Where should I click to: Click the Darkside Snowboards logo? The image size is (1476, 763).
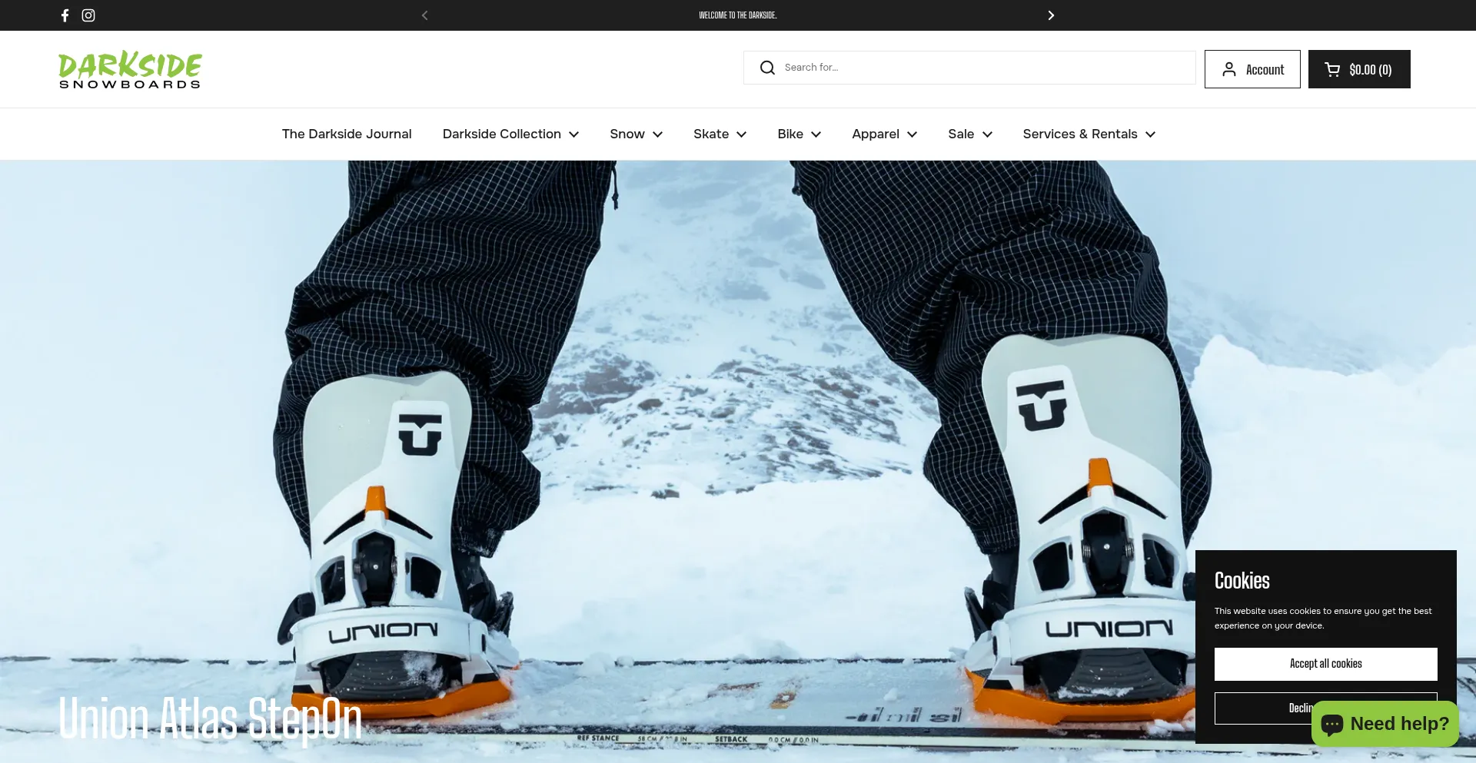tap(130, 70)
